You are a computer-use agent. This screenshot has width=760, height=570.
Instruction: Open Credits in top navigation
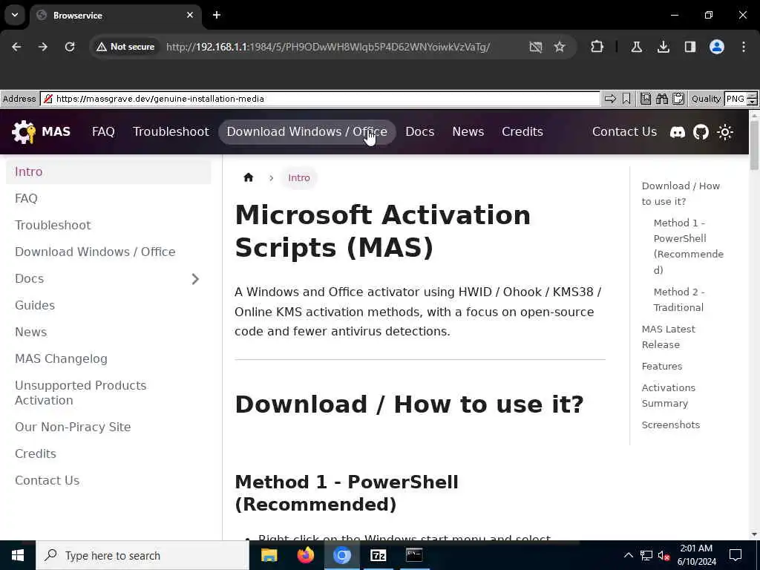coord(522,132)
